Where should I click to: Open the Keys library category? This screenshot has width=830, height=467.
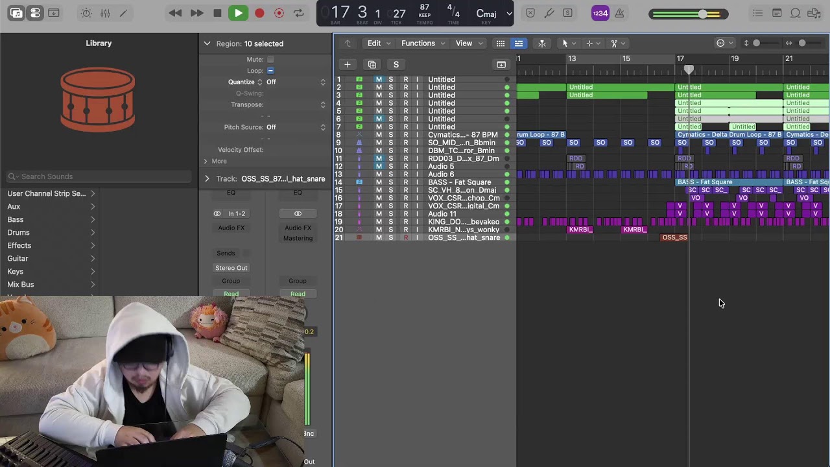(x=51, y=272)
